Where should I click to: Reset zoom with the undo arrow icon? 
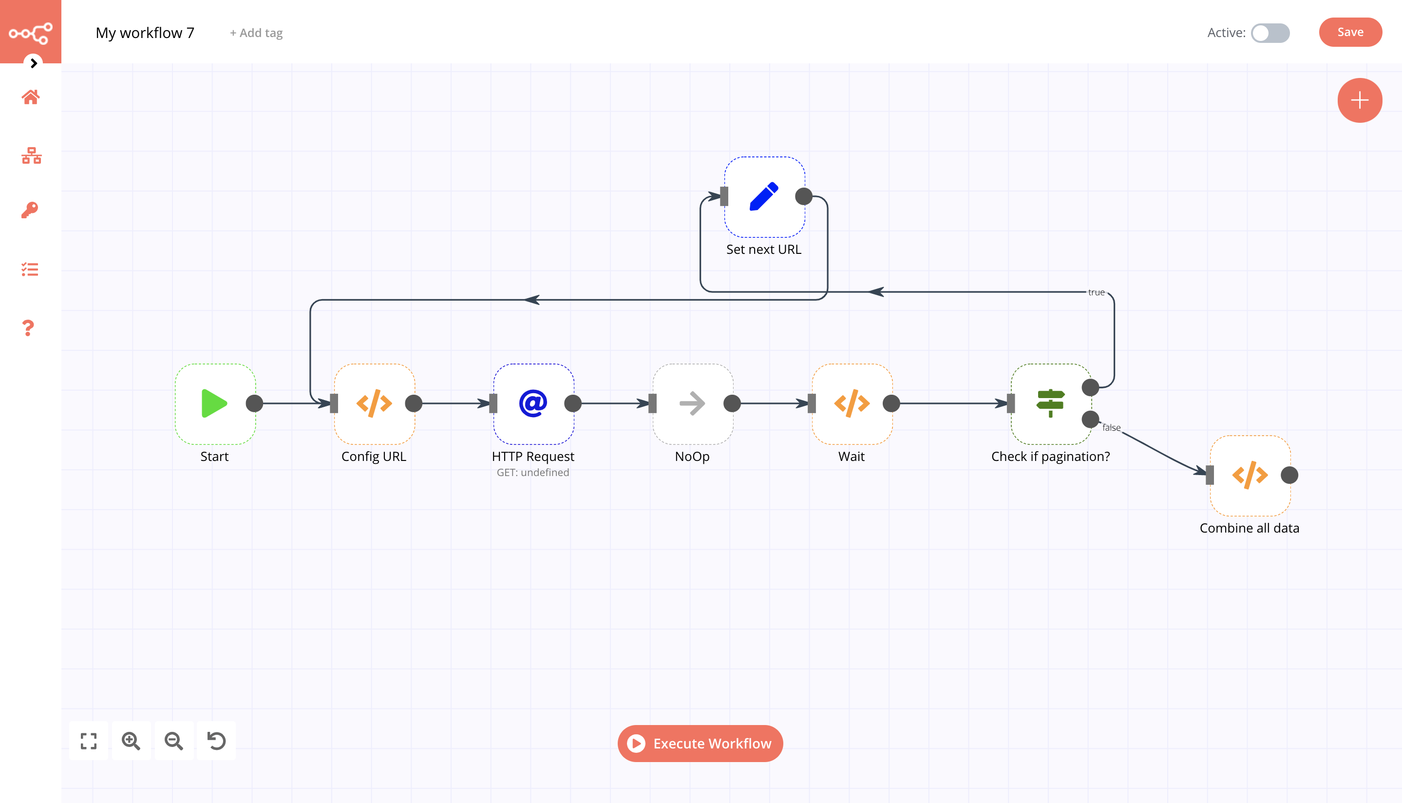pyautogui.click(x=216, y=741)
